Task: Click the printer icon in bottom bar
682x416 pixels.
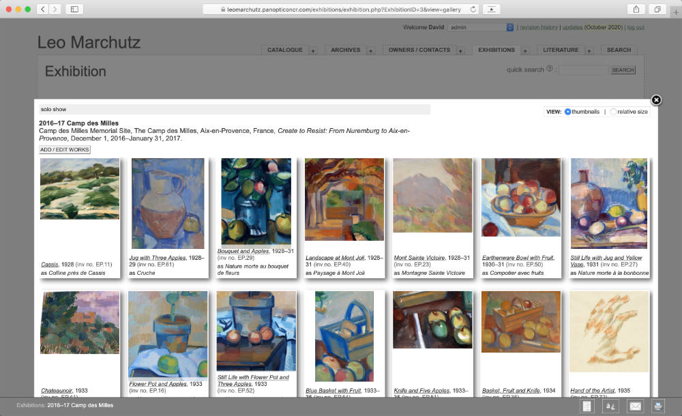Action: tap(658, 406)
